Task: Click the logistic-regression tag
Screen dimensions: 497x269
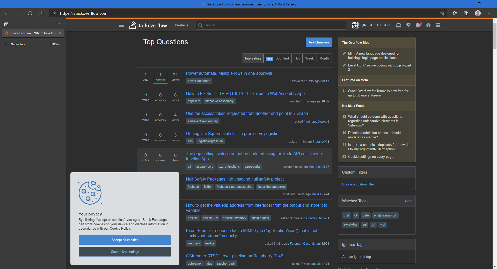Action: [x=210, y=141]
